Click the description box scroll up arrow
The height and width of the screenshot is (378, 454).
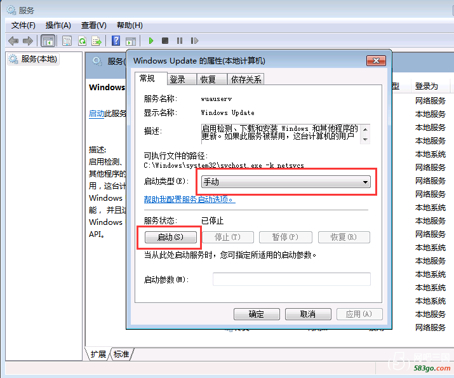click(365, 129)
